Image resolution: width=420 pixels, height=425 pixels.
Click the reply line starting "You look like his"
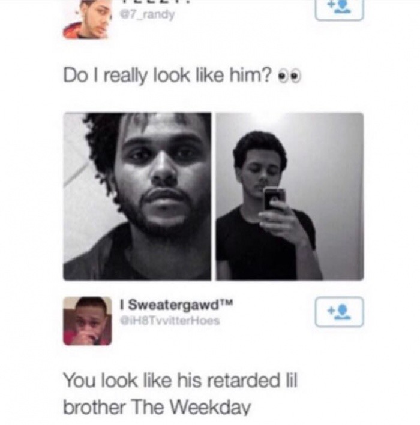click(181, 380)
